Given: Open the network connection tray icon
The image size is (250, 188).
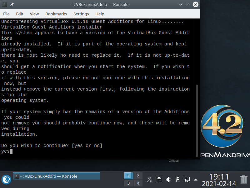Looking at the screenshot, I should click(187, 180).
